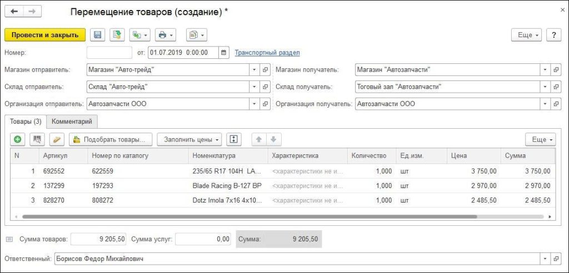Switch to the Комментарий tab
569x273 pixels.
point(72,121)
